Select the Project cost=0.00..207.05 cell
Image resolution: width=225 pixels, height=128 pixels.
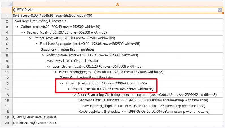click(x=118, y=32)
